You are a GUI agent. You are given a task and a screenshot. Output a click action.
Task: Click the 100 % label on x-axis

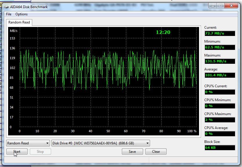tap(192, 131)
